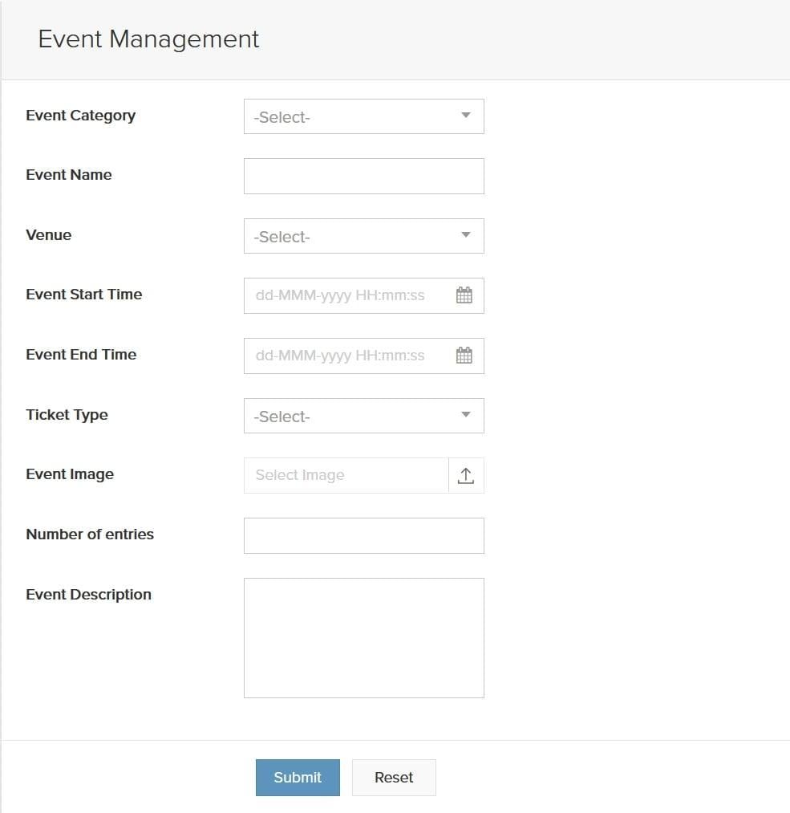Open the Venue select box
Image resolution: width=790 pixels, height=813 pixels.
coord(363,236)
